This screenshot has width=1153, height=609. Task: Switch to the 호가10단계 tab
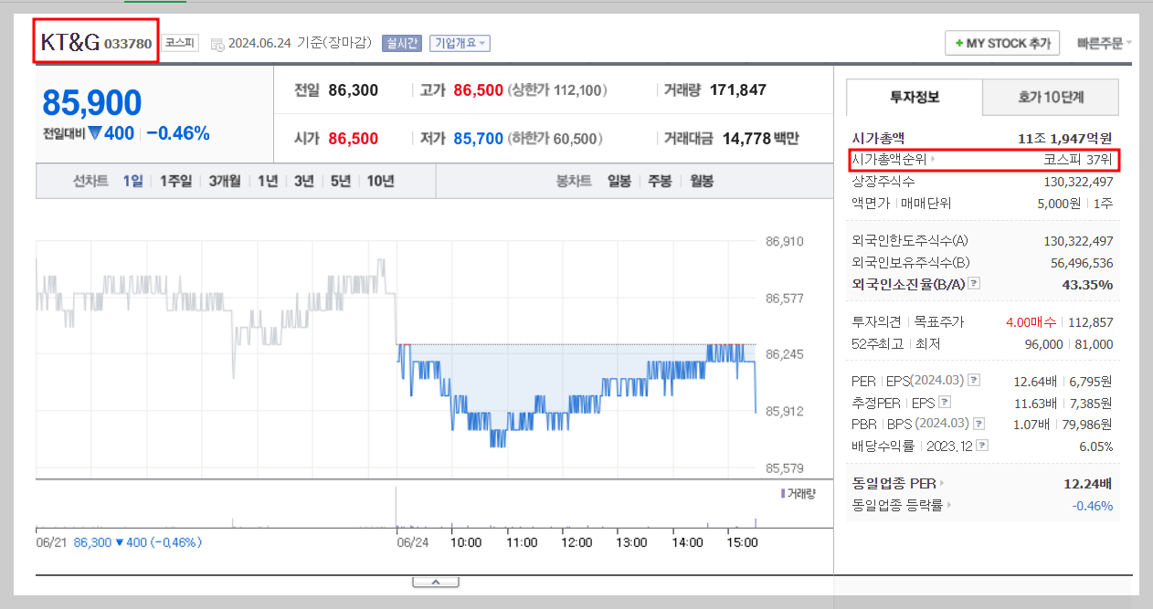pyautogui.click(x=1051, y=97)
